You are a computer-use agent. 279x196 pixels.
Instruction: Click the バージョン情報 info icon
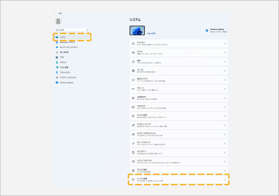click(x=133, y=180)
